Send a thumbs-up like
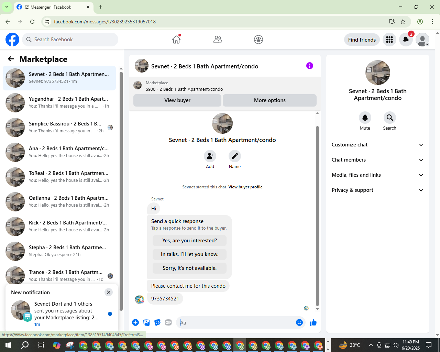This screenshot has height=352, width=440. [x=313, y=322]
